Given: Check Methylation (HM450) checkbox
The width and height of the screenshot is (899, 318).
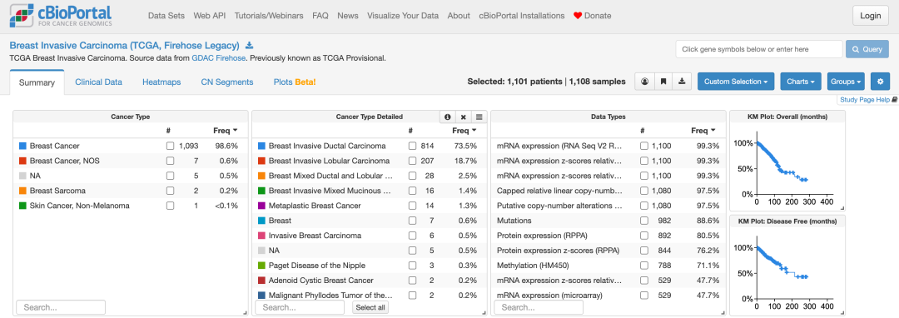Looking at the screenshot, I should 644,266.
